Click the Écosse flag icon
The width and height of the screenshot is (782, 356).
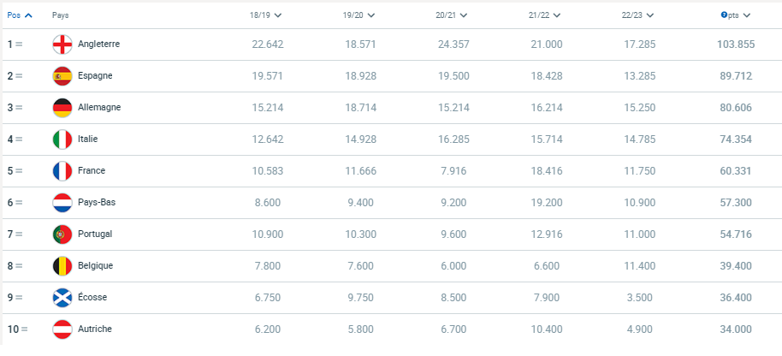click(x=62, y=298)
